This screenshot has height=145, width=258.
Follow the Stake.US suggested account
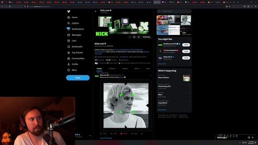186,58
